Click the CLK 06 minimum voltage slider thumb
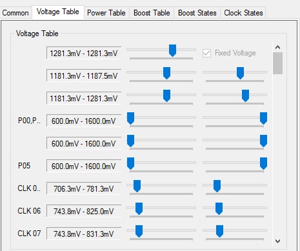This screenshot has width=300, height=251. pos(139,209)
